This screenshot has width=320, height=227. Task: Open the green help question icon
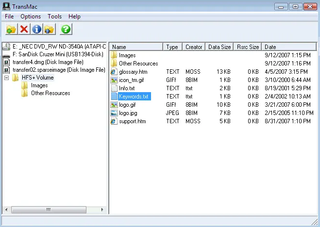tap(66, 30)
